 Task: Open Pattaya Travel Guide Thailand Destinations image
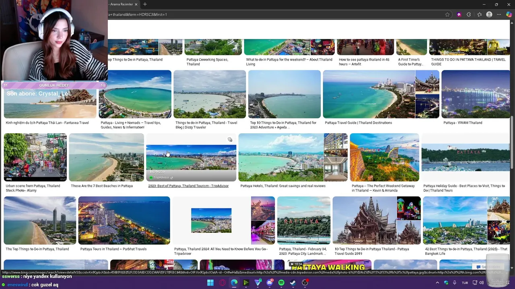(369, 94)
